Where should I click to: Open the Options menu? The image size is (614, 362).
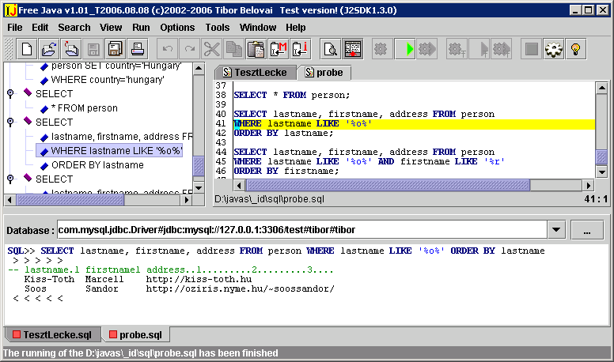point(177,27)
